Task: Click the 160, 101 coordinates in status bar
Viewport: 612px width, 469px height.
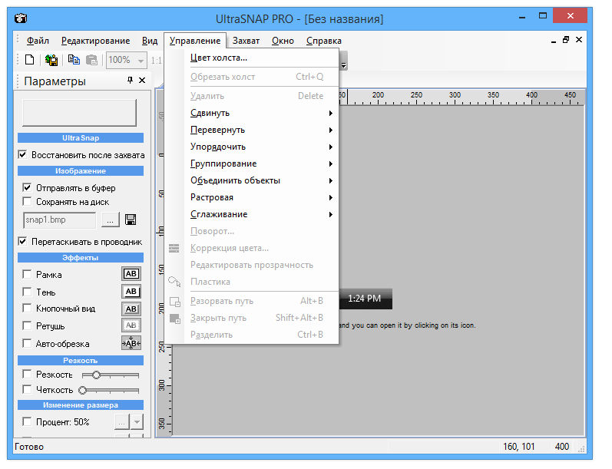Action: [519, 447]
